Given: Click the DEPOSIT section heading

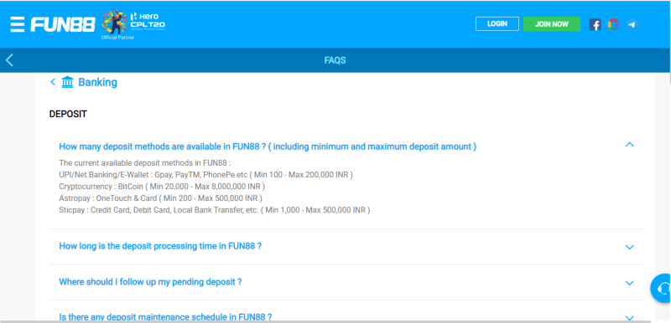Looking at the screenshot, I should point(68,115).
